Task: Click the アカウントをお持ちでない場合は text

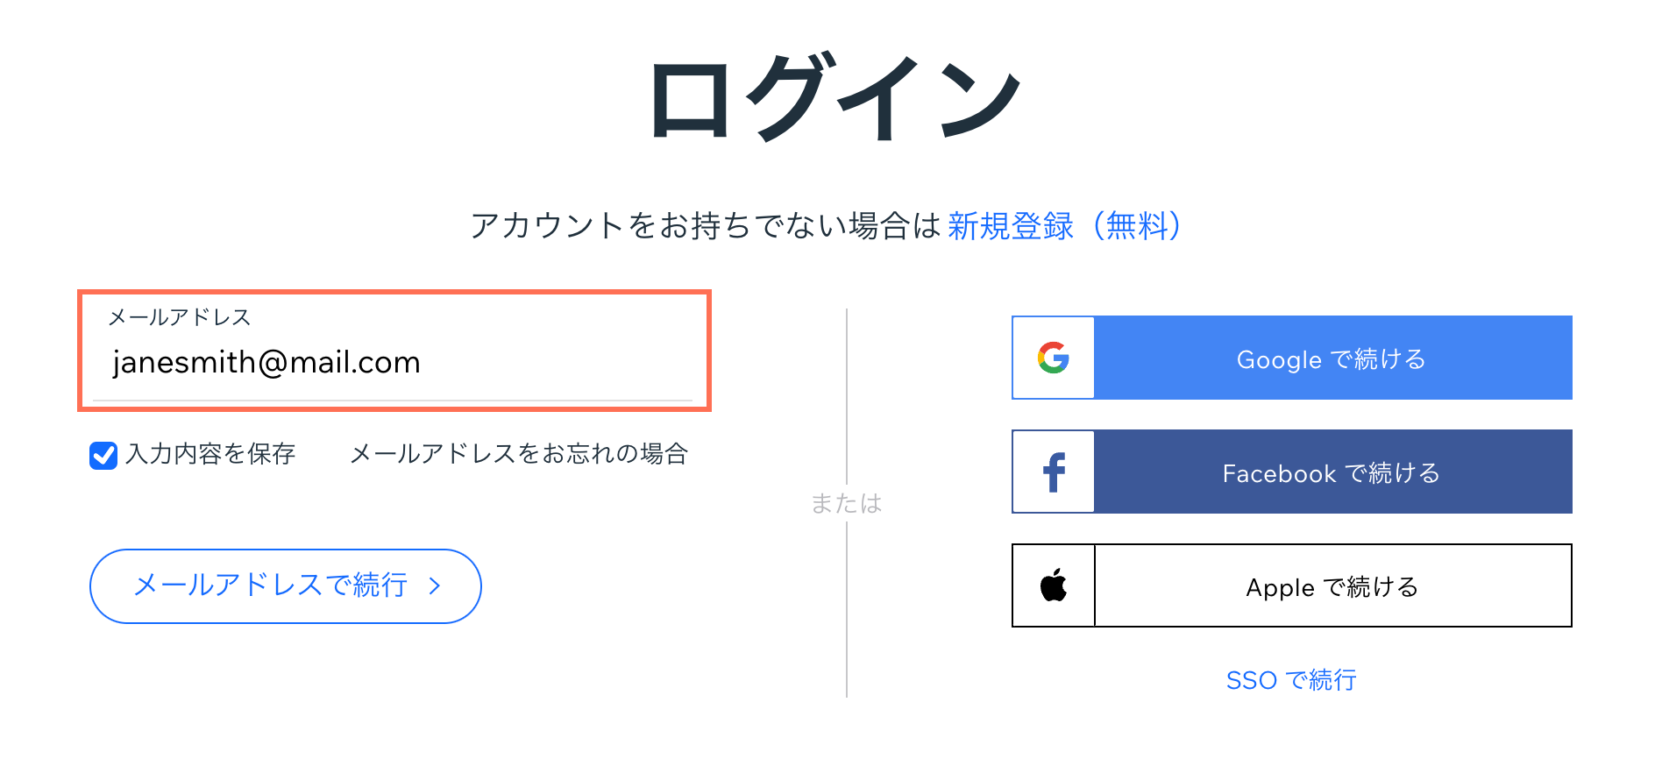Action: (x=705, y=226)
